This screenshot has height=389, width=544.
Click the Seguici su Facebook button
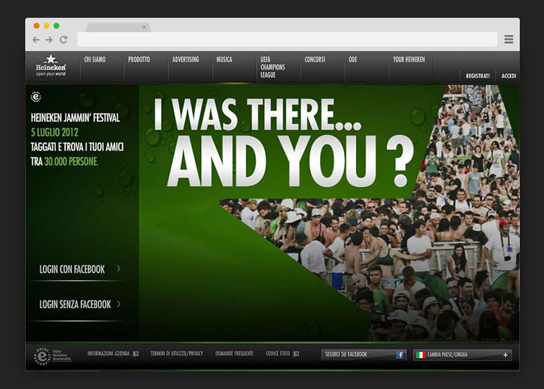pyautogui.click(x=364, y=355)
